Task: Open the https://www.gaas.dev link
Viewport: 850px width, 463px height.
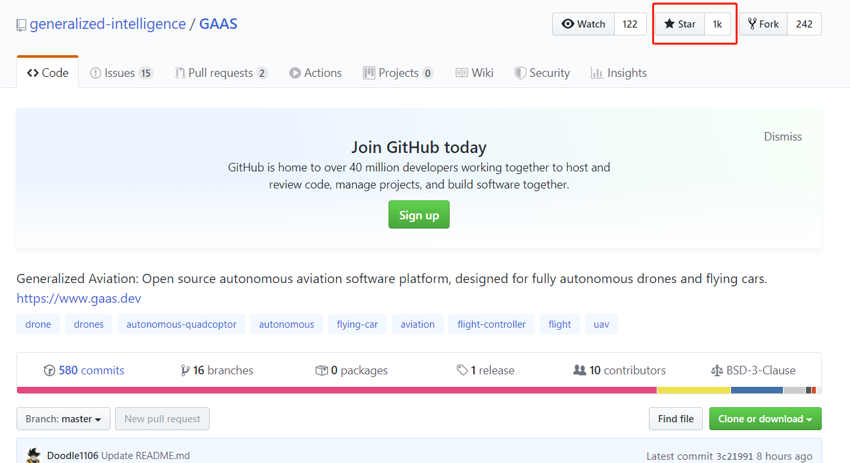Action: (x=79, y=298)
